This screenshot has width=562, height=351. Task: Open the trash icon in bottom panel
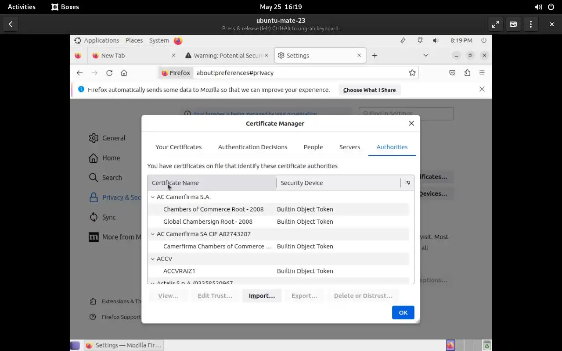(486, 345)
